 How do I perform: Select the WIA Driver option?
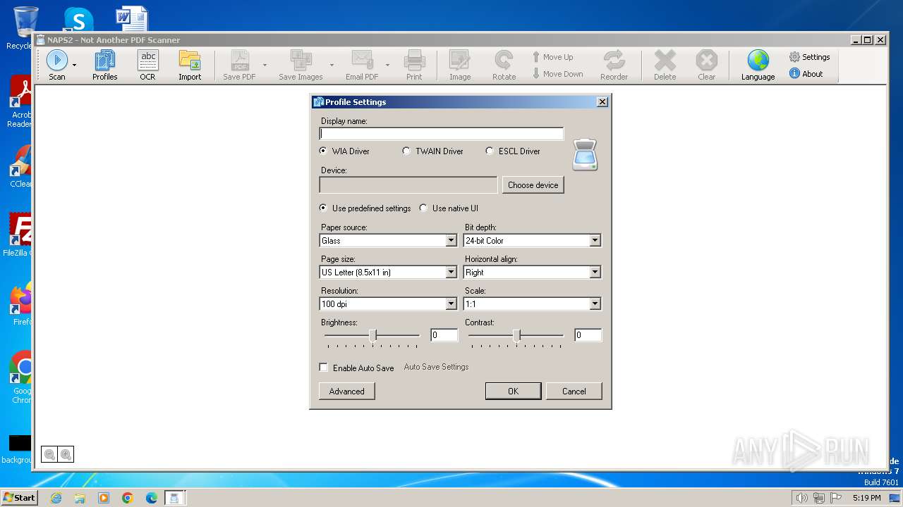(344, 151)
